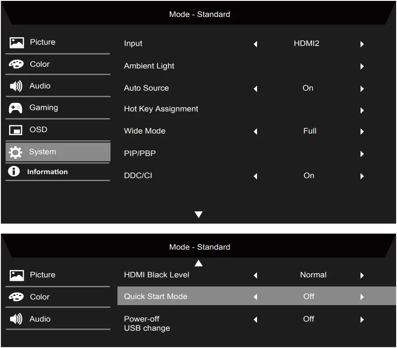Expand the PIP/PBP options
This screenshot has width=397, height=348.
click(362, 154)
